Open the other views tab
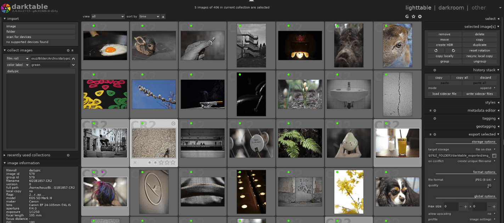Screen dimensions: 504x223 click(x=478, y=7)
